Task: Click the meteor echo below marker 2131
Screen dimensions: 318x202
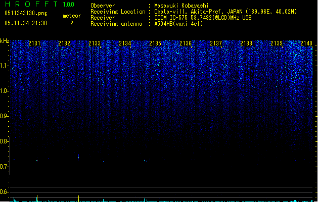Action: pyautogui.click(x=37, y=161)
